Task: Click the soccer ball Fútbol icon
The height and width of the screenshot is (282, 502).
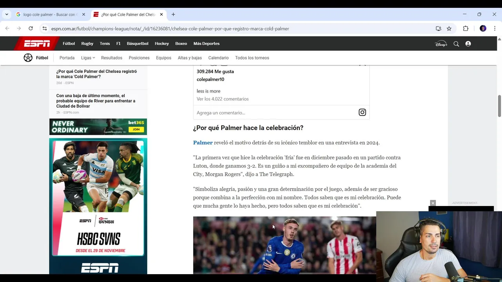Action: click(28, 58)
